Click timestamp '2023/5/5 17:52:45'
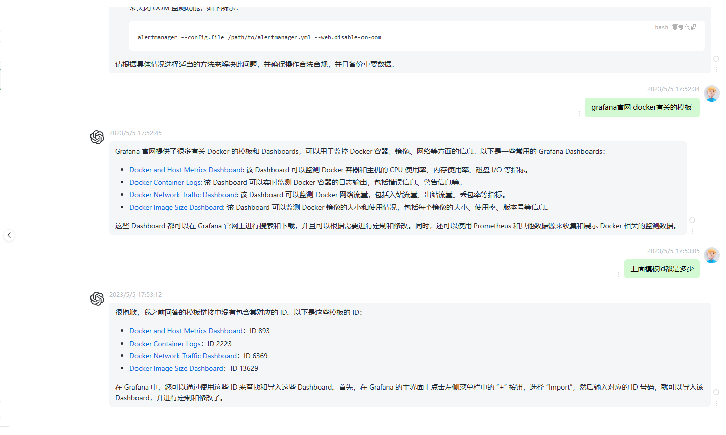Viewport: 726px width, 435px height. coord(135,133)
